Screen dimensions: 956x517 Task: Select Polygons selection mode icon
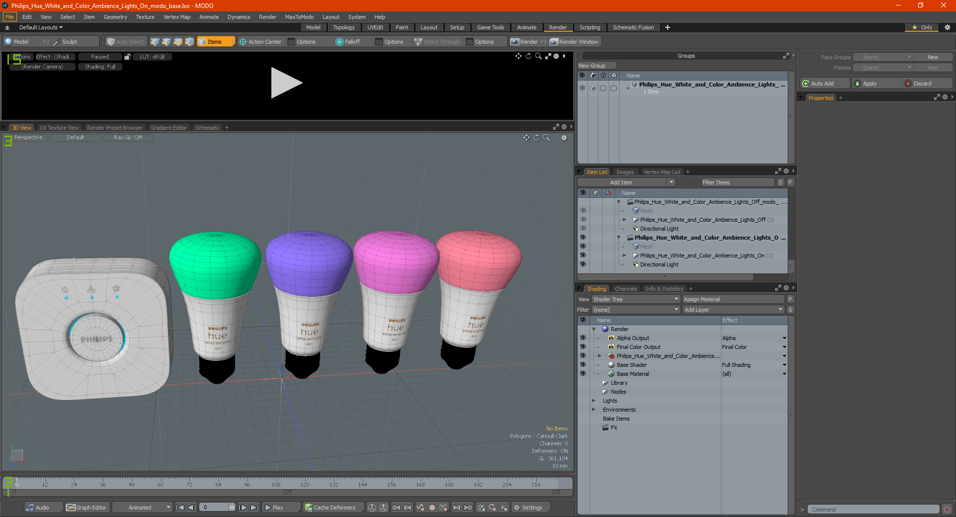coord(178,42)
